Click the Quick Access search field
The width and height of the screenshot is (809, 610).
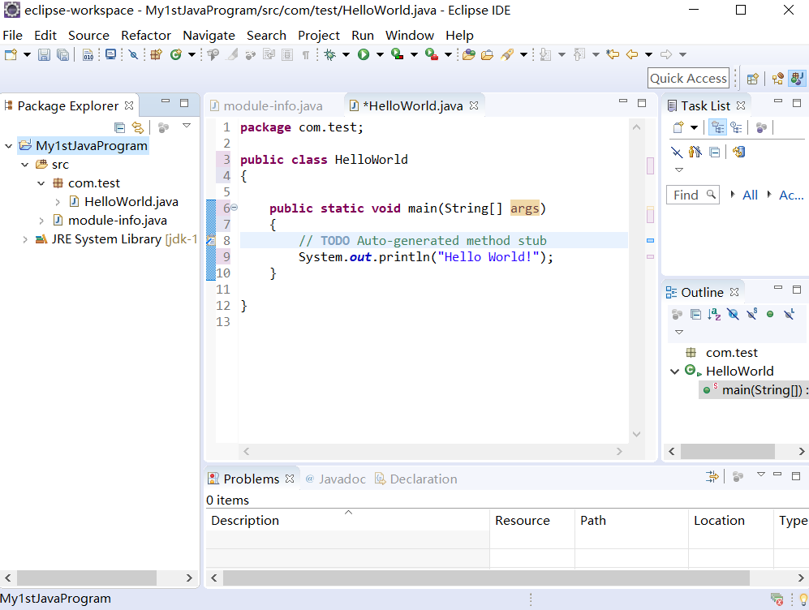[689, 79]
